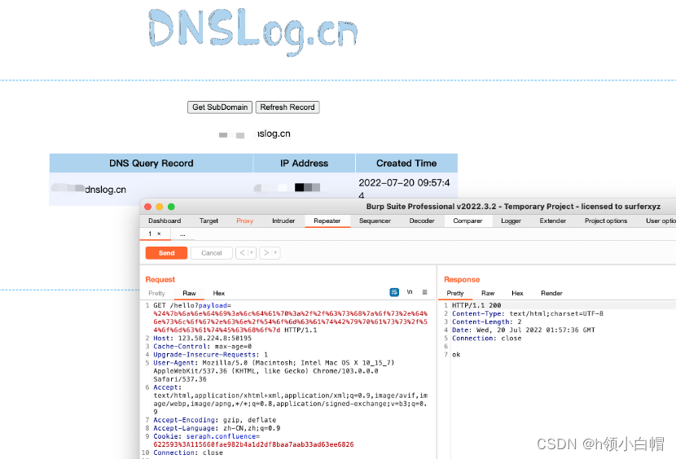
Task: Click the Cache-Control header line
Action: (202, 347)
